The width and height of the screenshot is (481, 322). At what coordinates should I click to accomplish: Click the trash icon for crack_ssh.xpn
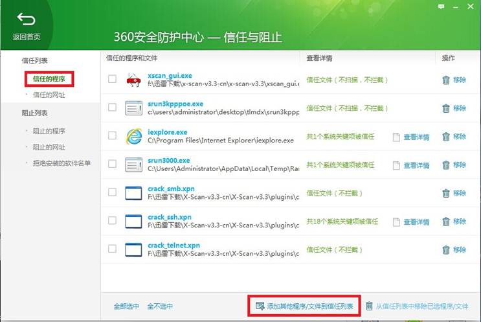[446, 222]
